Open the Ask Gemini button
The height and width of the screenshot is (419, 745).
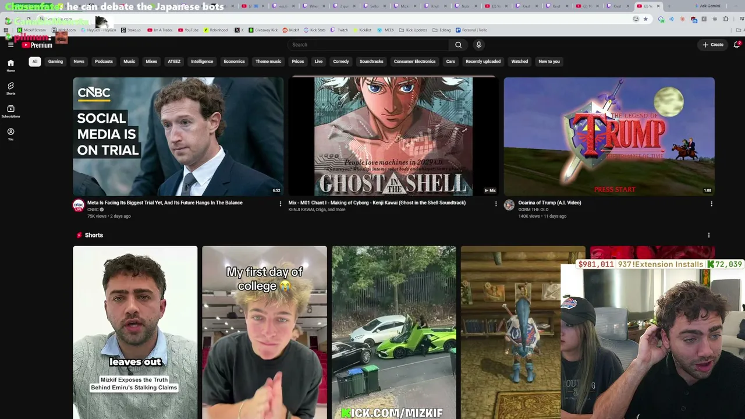tap(709, 6)
